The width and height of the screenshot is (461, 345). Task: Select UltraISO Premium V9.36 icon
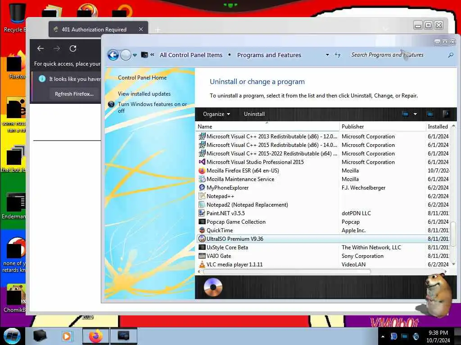(x=202, y=239)
